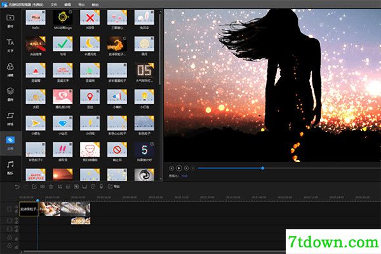Open the media library folder icon in sidebar
The height and width of the screenshot is (254, 381).
click(x=10, y=18)
